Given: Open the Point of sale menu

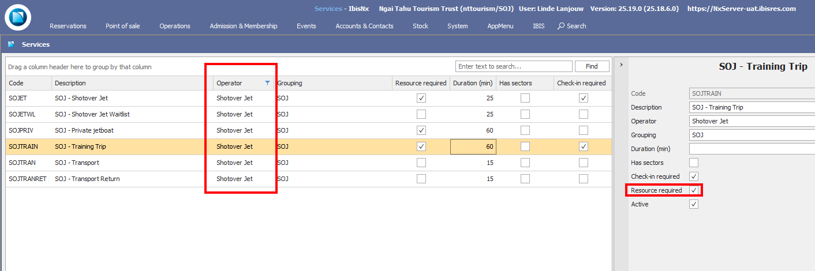Looking at the screenshot, I should pyautogui.click(x=122, y=26).
